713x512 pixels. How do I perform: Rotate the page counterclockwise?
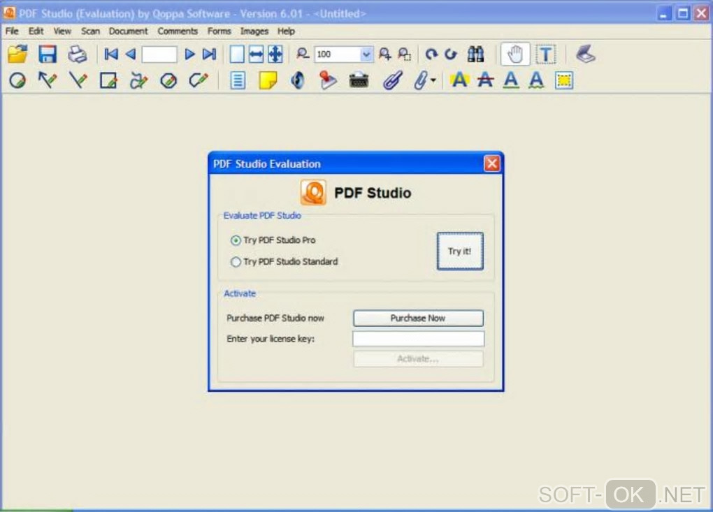451,54
